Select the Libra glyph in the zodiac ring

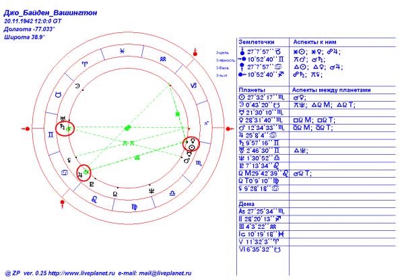pos(172,194)
